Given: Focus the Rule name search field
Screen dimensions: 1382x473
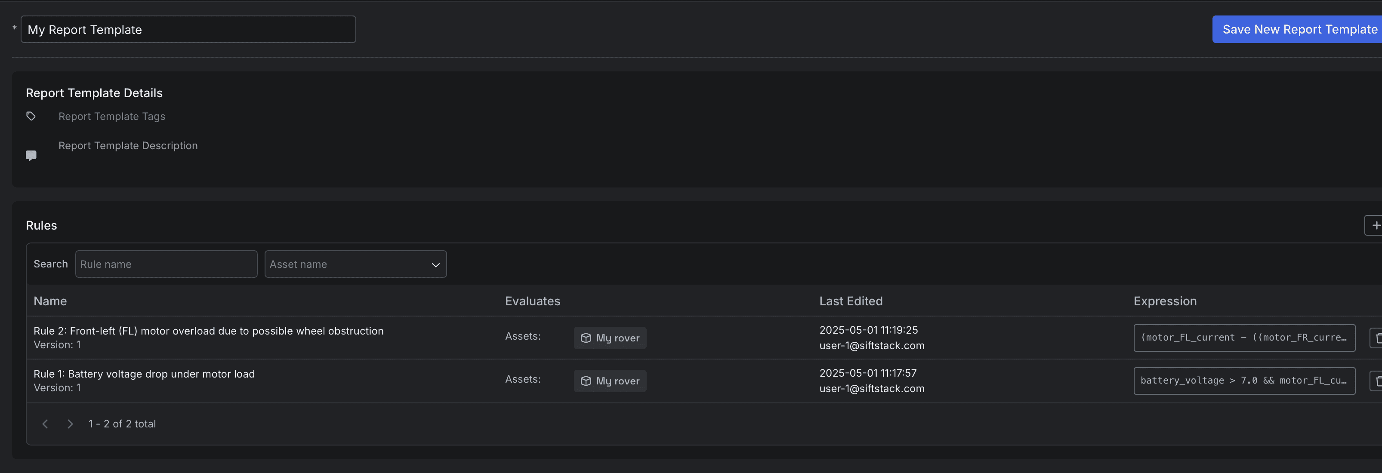Looking at the screenshot, I should (167, 264).
